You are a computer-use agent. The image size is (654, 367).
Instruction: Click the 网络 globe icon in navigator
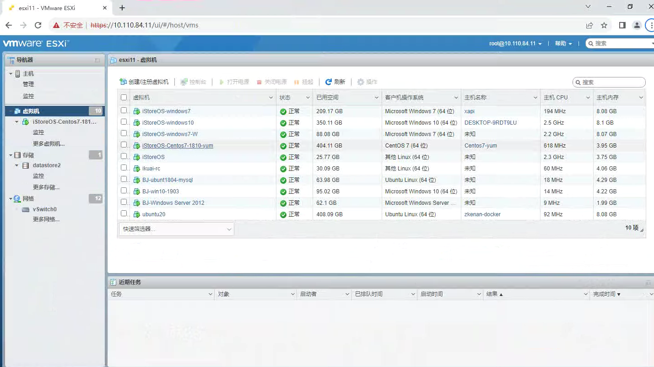(17, 199)
